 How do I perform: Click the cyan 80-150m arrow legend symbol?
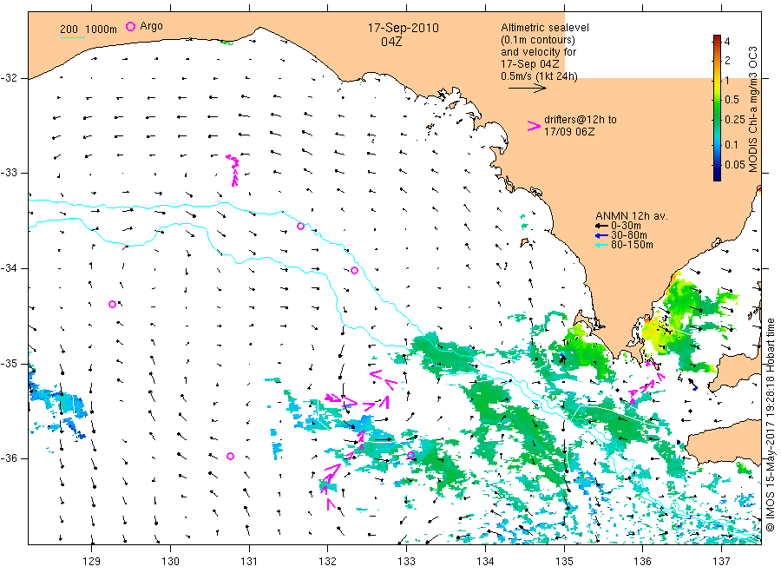point(601,245)
